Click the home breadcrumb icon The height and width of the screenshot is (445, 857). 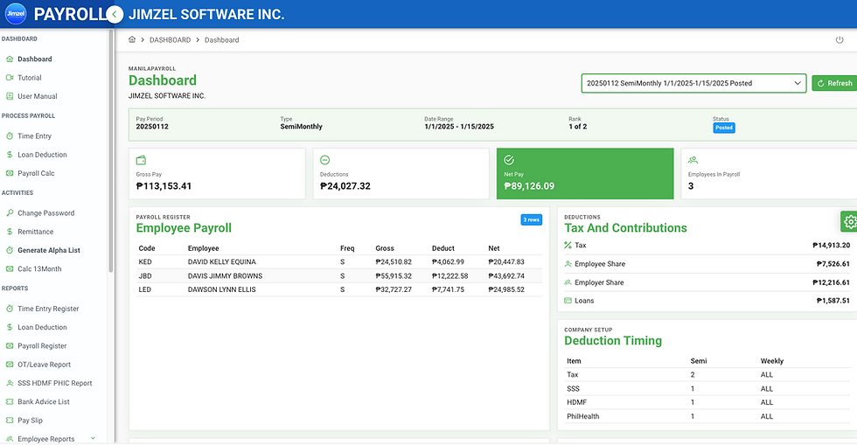click(x=132, y=39)
